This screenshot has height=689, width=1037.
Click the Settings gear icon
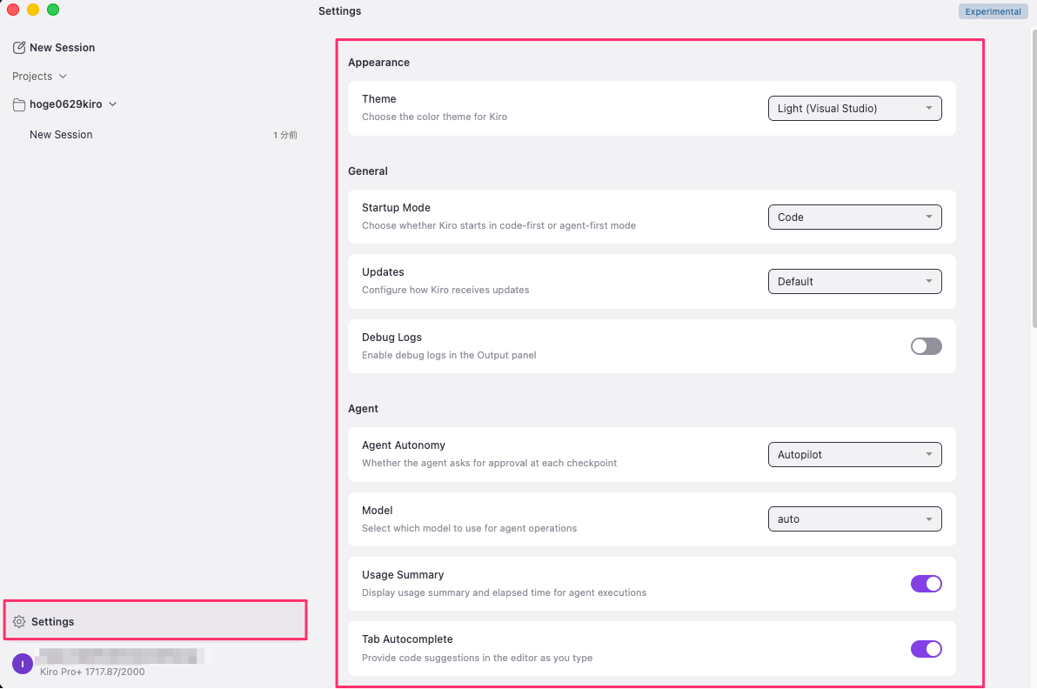(x=19, y=621)
